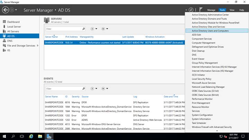Click the volume tray icon

click(x=225, y=136)
